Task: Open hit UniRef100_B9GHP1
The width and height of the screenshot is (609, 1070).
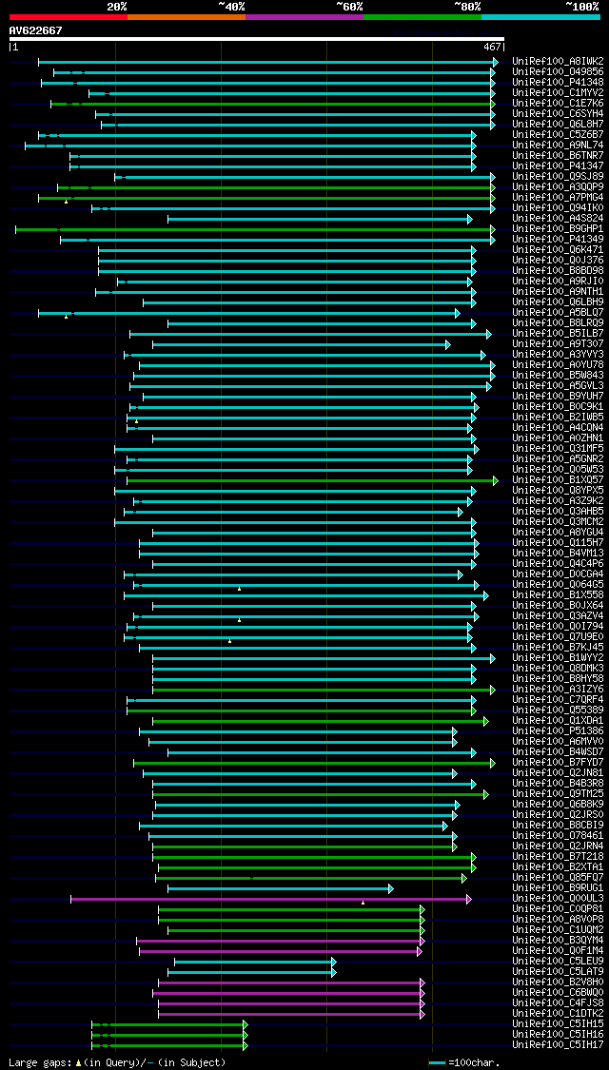Action: 558,228
